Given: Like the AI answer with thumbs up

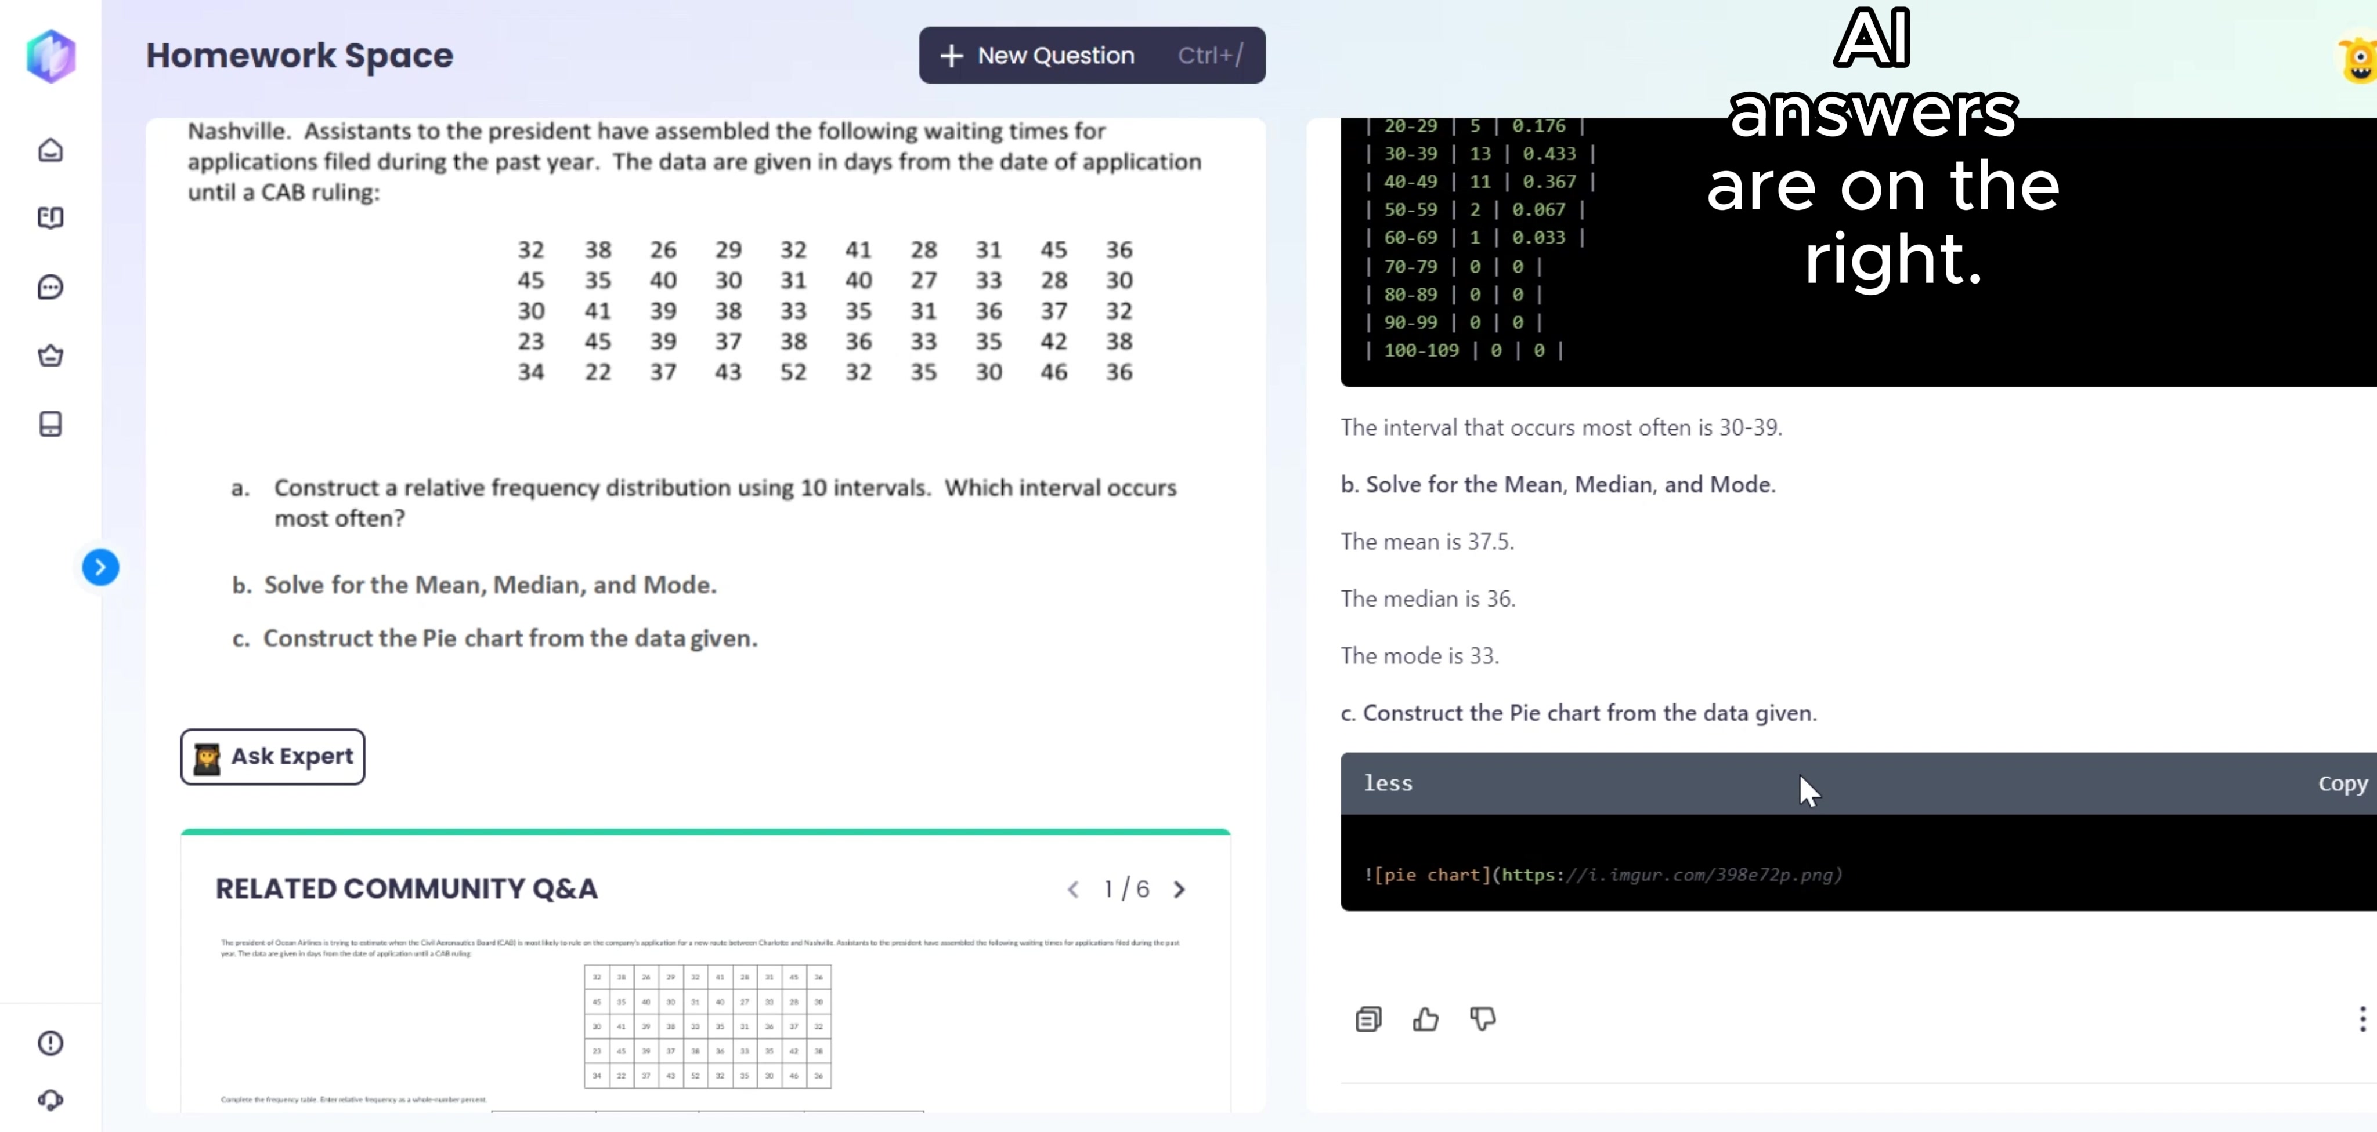Looking at the screenshot, I should point(1426,1018).
